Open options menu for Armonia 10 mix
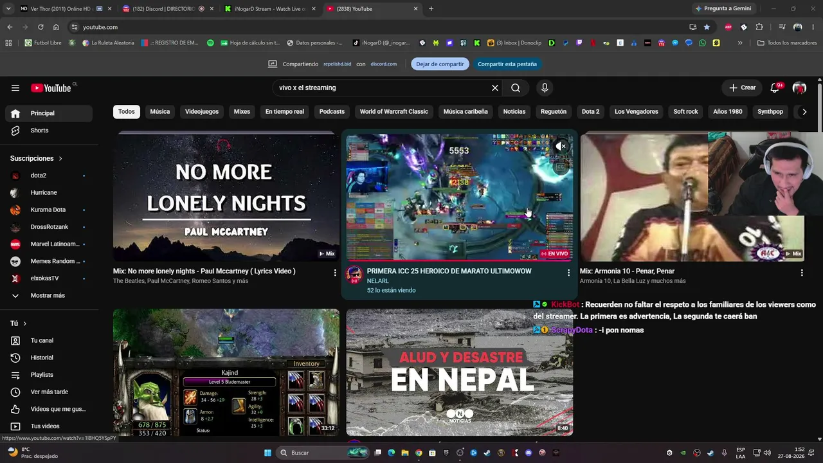This screenshot has width=823, height=463. click(802, 273)
